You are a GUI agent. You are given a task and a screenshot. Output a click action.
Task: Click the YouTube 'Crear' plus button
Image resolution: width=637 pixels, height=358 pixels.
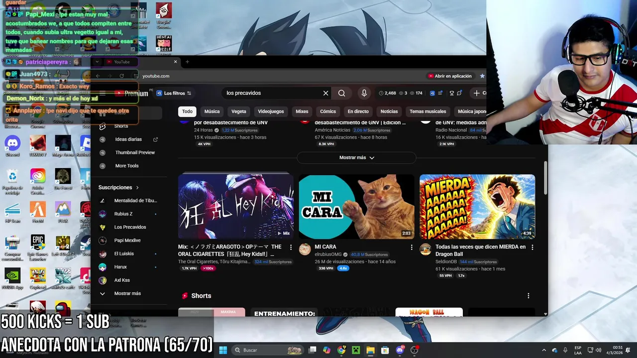click(x=479, y=93)
